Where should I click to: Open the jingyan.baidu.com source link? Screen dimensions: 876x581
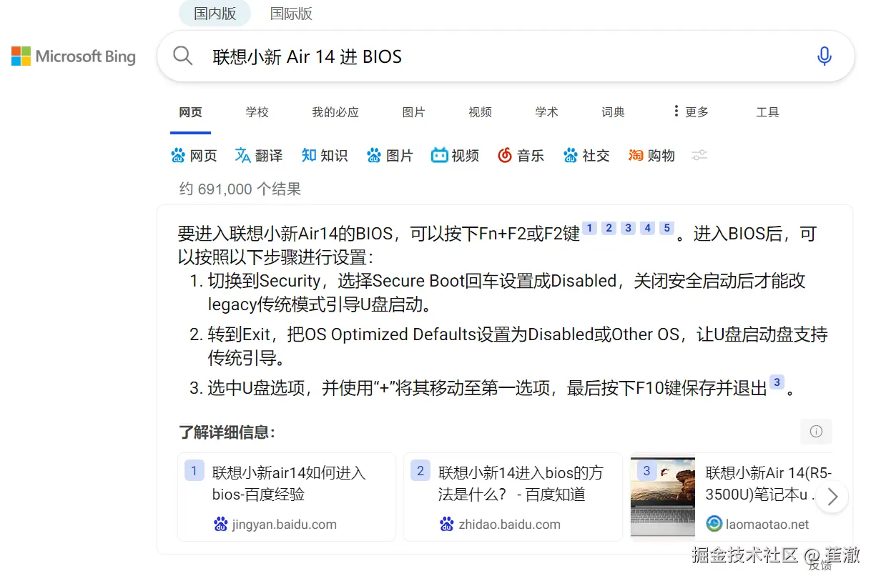tap(283, 524)
